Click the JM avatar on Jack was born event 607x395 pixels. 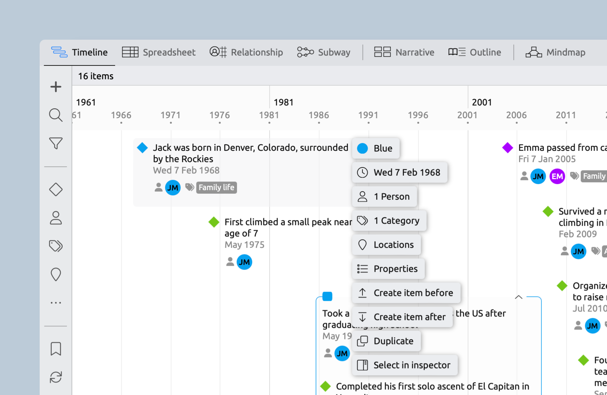tap(173, 188)
